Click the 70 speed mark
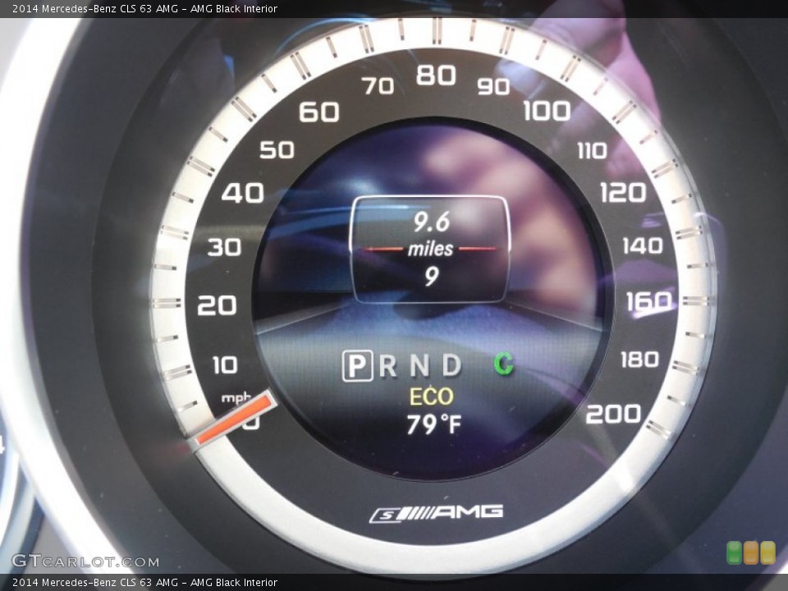Screen dimensions: 788x591 [x=378, y=86]
